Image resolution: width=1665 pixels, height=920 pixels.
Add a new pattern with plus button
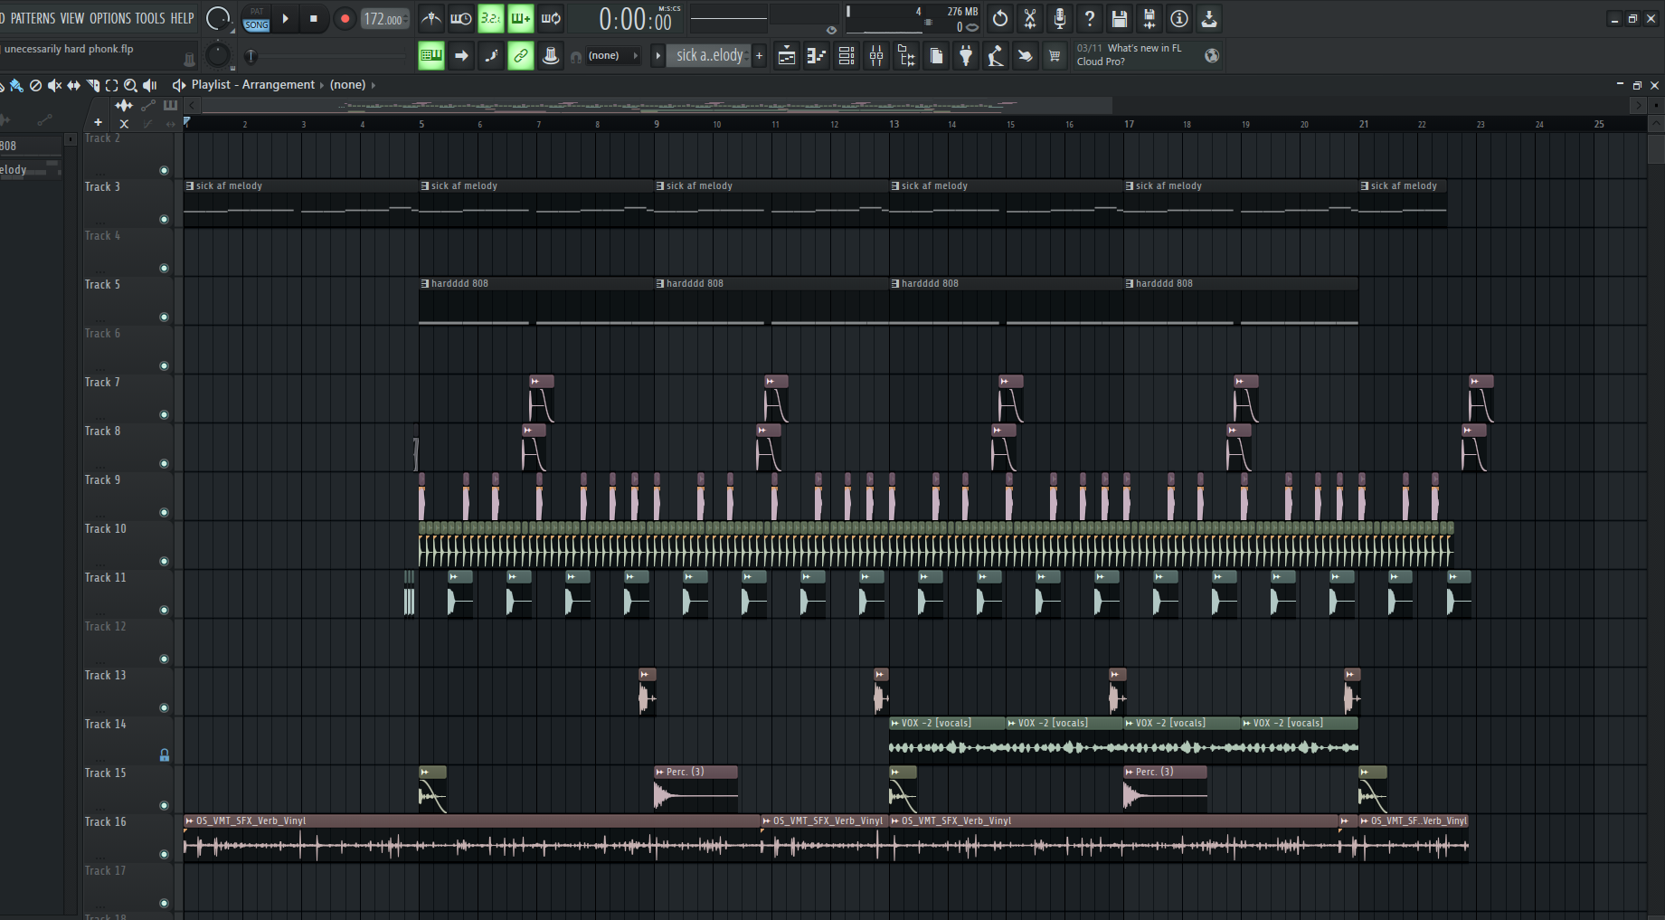(760, 56)
